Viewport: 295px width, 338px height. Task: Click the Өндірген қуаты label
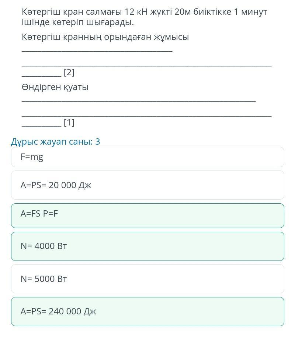[55, 87]
